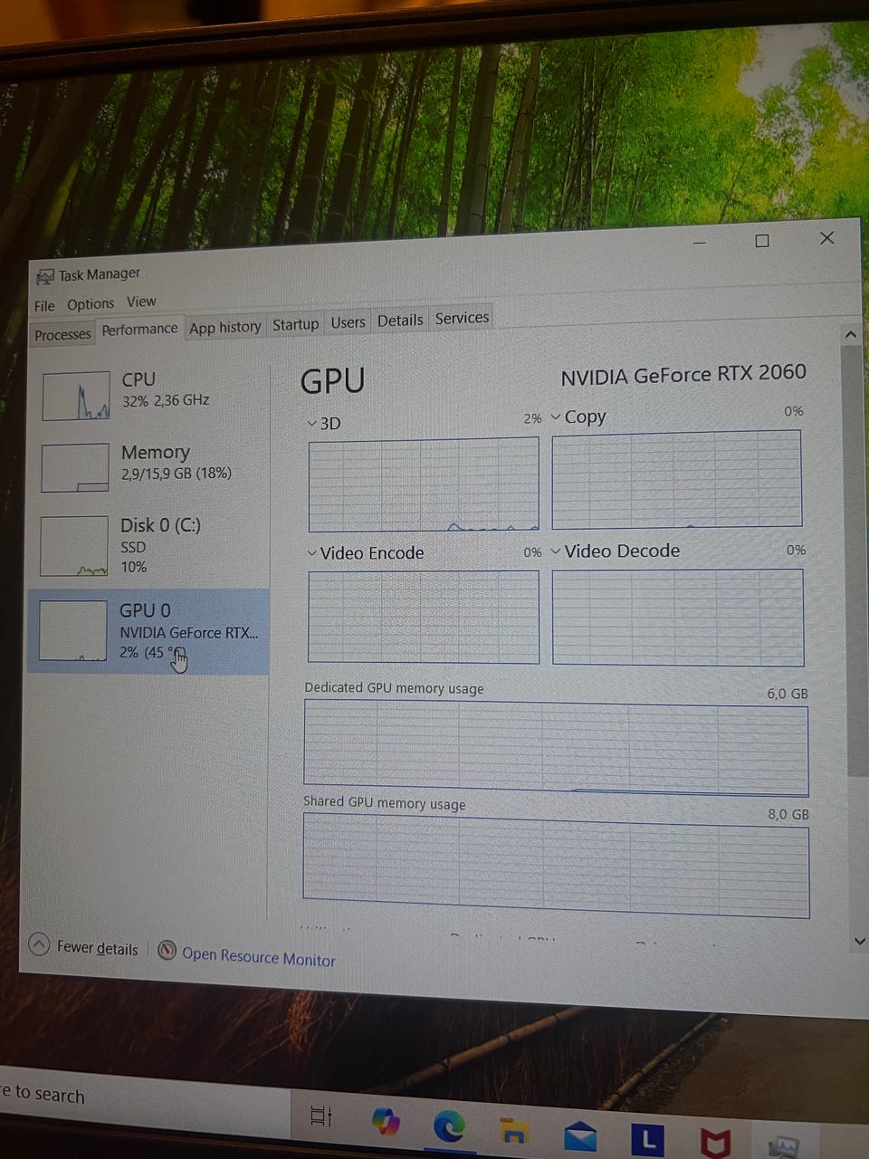This screenshot has width=869, height=1159.
Task: Open Task View on the taskbar
Action: 321,1117
